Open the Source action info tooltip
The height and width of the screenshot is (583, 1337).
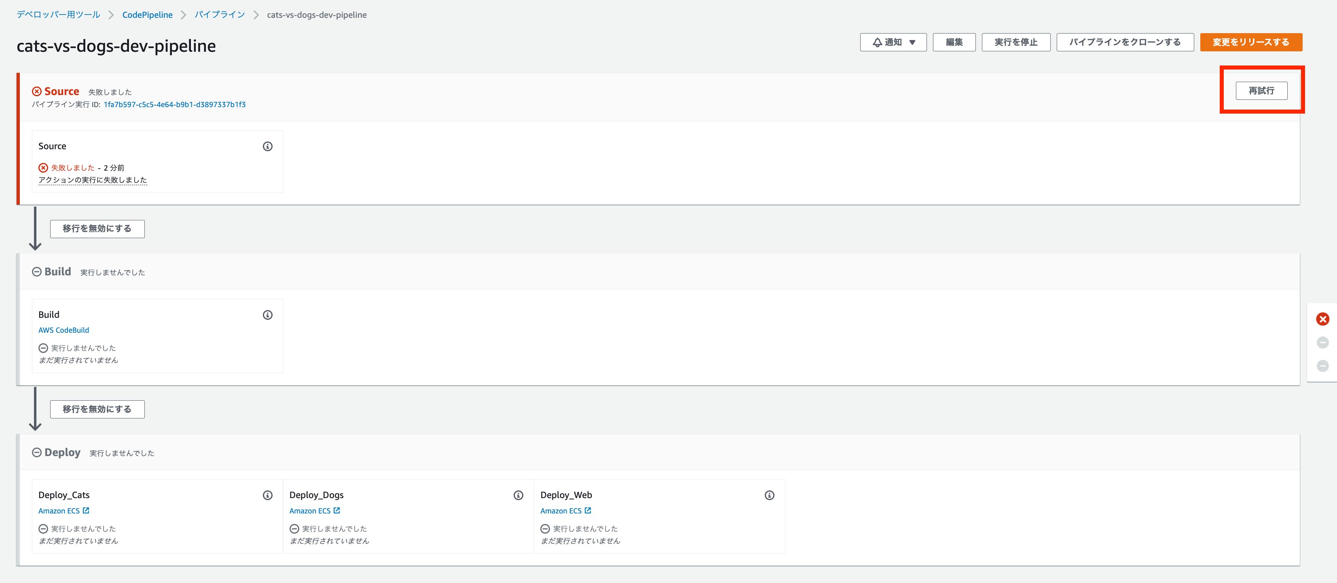pyautogui.click(x=268, y=147)
